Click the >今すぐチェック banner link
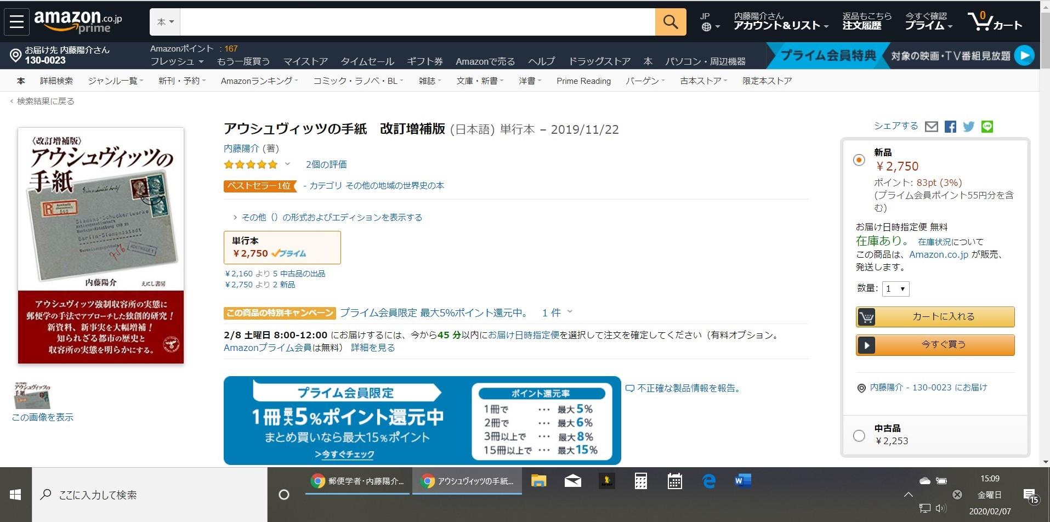 pyautogui.click(x=344, y=455)
